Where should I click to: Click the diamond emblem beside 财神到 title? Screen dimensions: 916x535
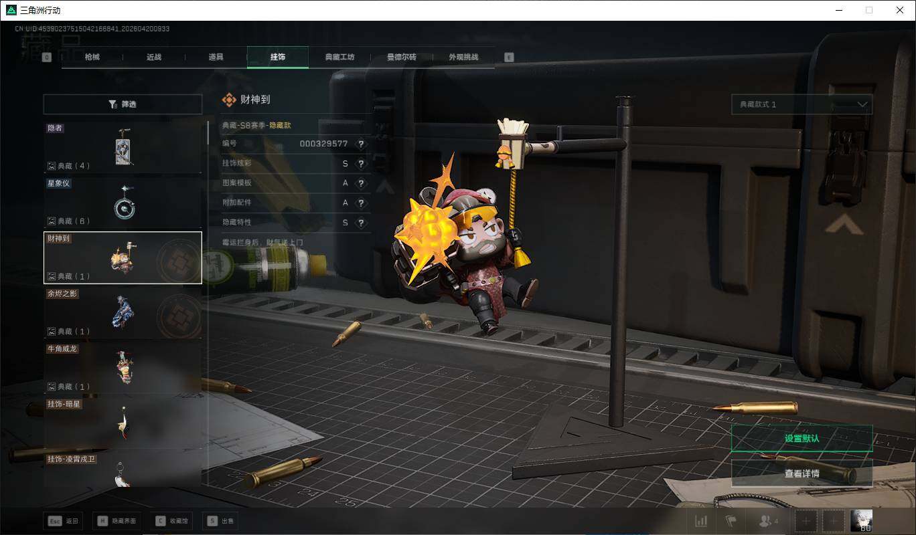click(x=229, y=100)
